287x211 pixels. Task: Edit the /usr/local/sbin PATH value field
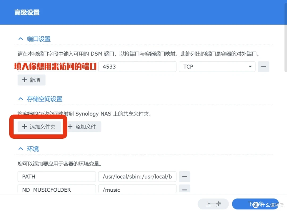[137, 177]
